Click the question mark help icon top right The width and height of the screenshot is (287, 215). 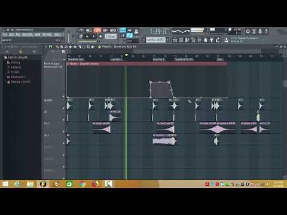(266, 31)
